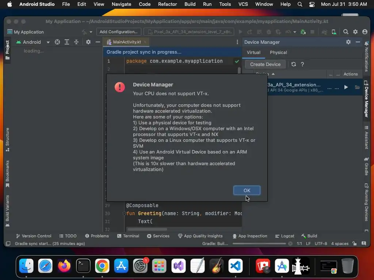Open the Build menu

tap(190, 4)
